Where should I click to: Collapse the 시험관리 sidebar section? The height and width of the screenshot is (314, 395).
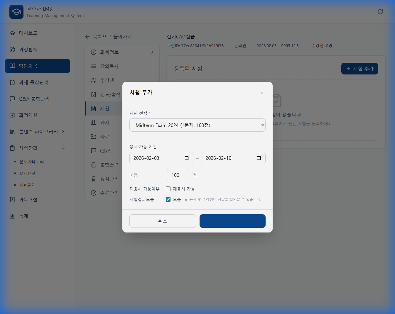tap(63, 148)
